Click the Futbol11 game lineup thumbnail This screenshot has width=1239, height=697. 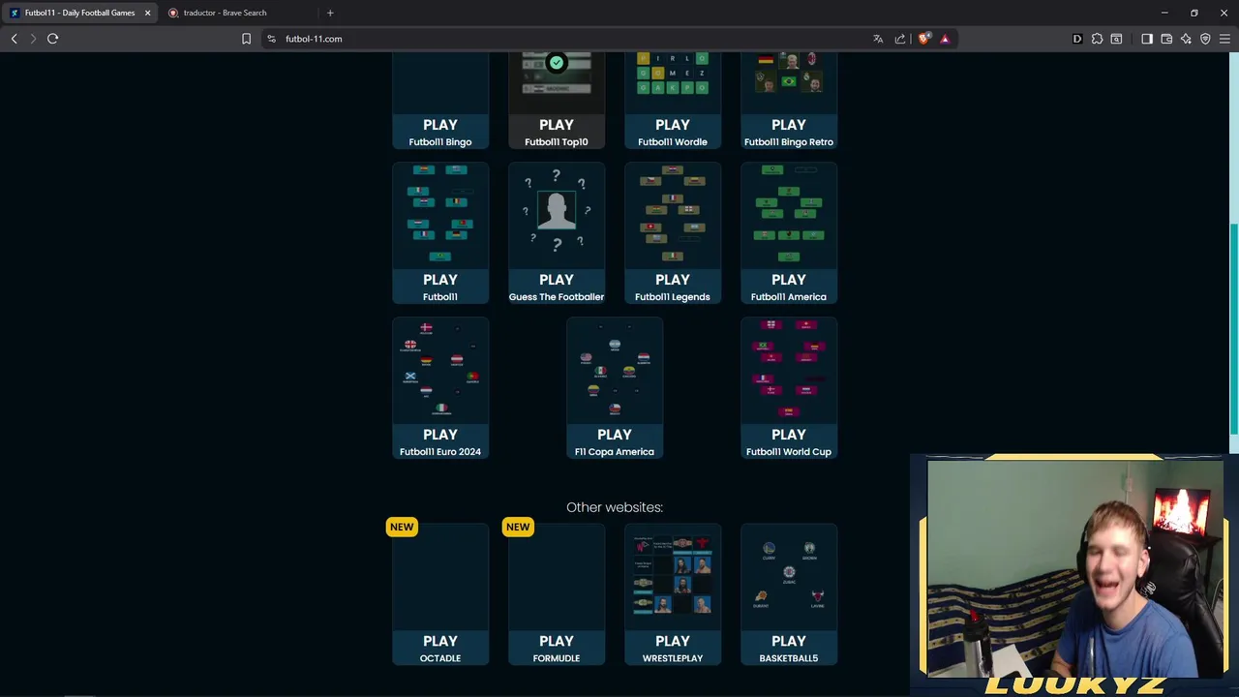click(440, 215)
